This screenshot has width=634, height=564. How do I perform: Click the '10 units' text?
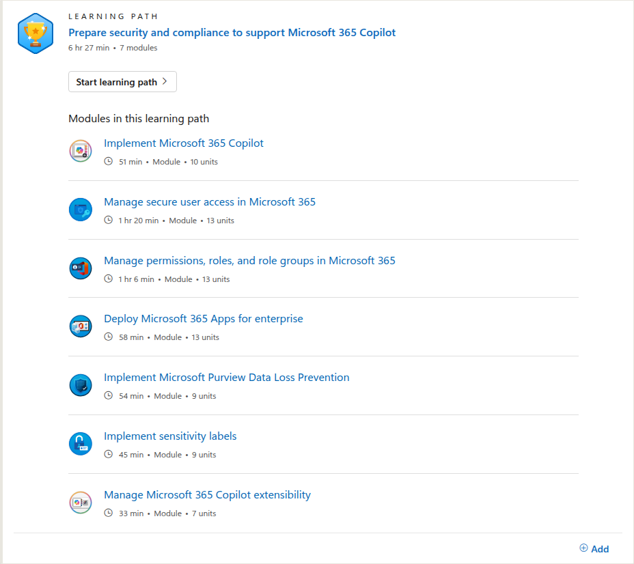tap(204, 162)
